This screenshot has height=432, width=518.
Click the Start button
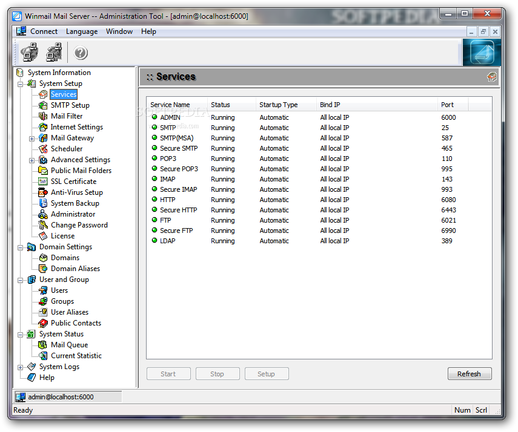pyautogui.click(x=168, y=373)
